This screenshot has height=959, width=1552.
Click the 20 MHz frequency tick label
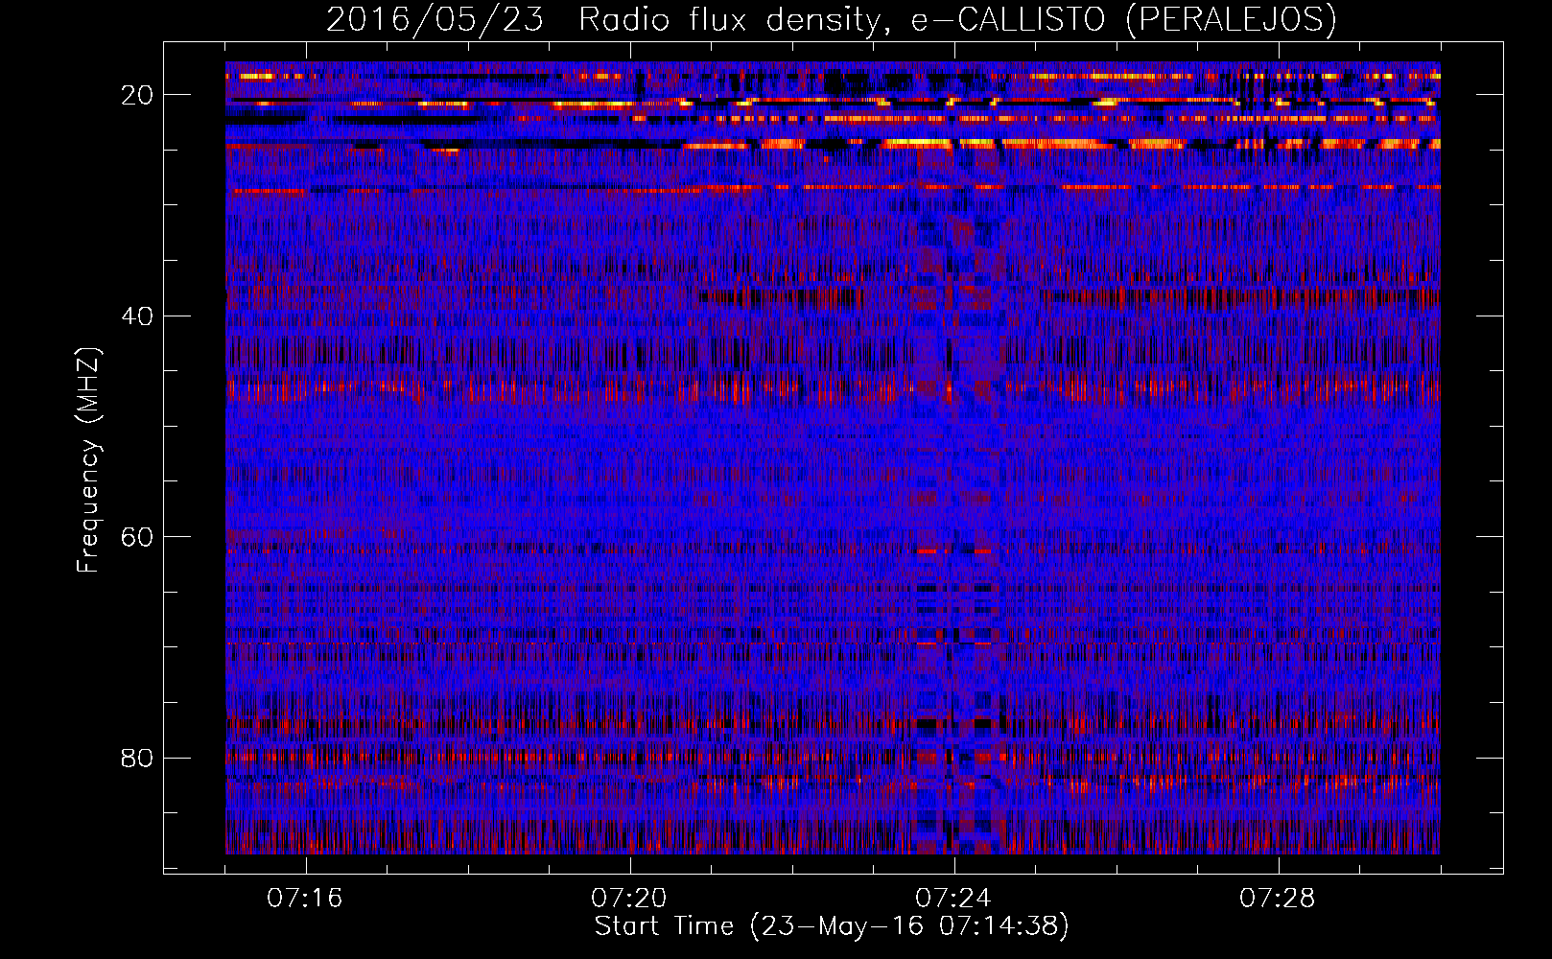tap(137, 95)
